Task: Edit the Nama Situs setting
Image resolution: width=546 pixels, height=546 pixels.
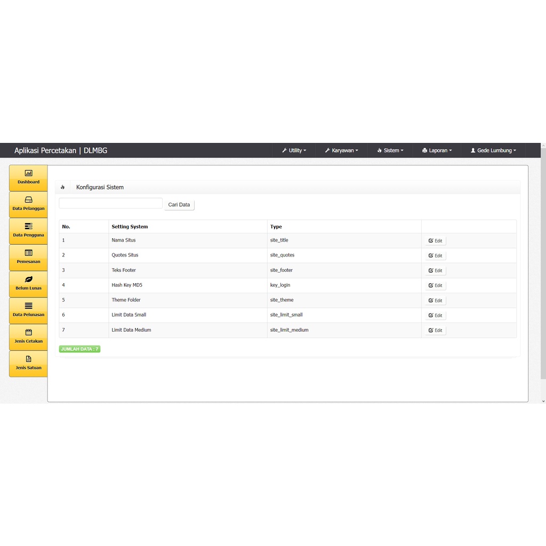Action: (435, 240)
